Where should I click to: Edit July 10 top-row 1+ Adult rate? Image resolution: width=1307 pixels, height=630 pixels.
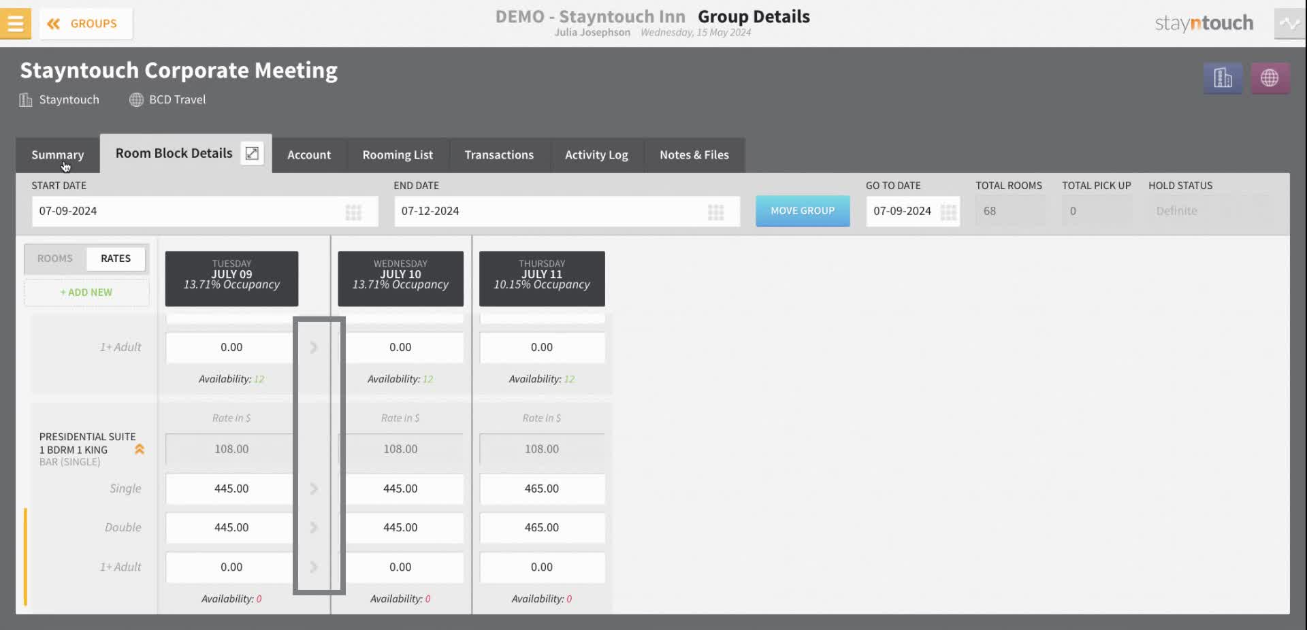400,348
